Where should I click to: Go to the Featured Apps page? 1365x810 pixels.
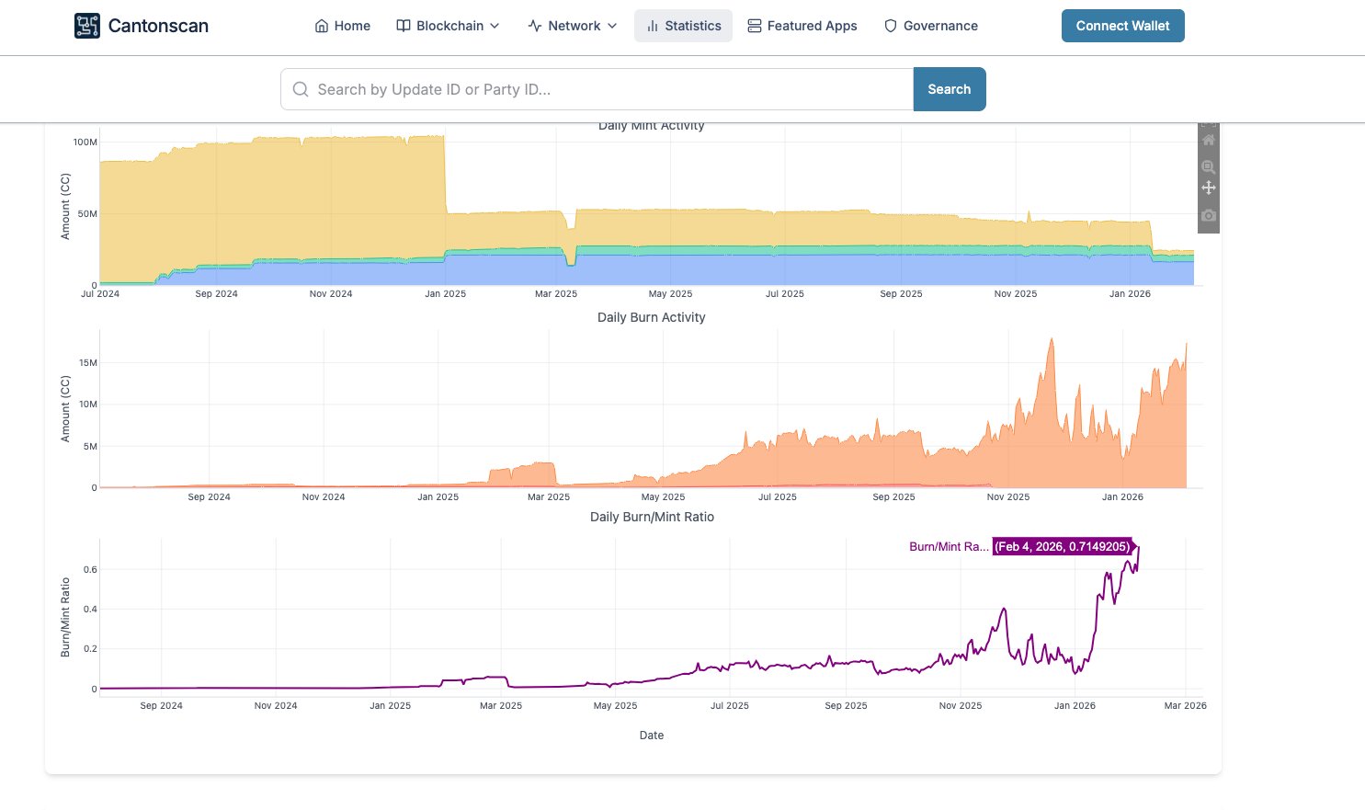[812, 26]
